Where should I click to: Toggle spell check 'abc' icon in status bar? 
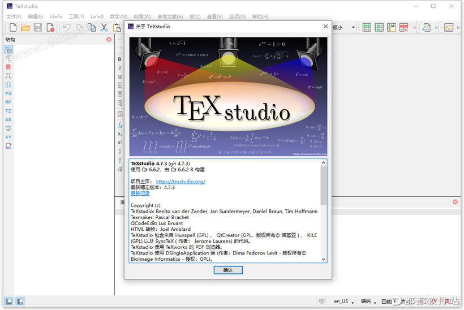pos(321,301)
